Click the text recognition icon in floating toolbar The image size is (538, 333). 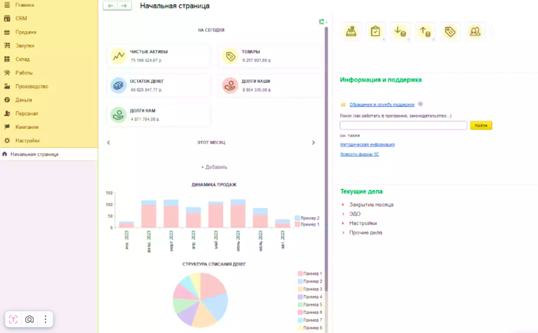tap(13, 319)
